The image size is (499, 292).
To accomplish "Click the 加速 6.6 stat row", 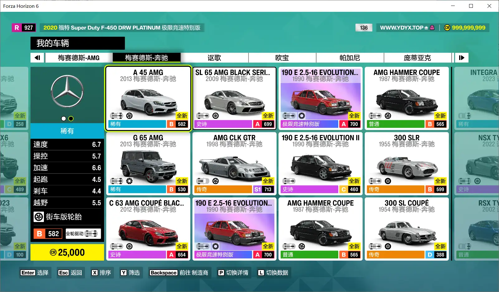I will click(67, 168).
